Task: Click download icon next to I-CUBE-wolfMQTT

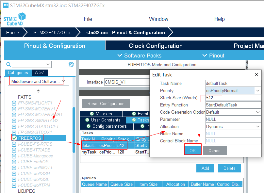Action: pyautogui.click(x=14, y=168)
